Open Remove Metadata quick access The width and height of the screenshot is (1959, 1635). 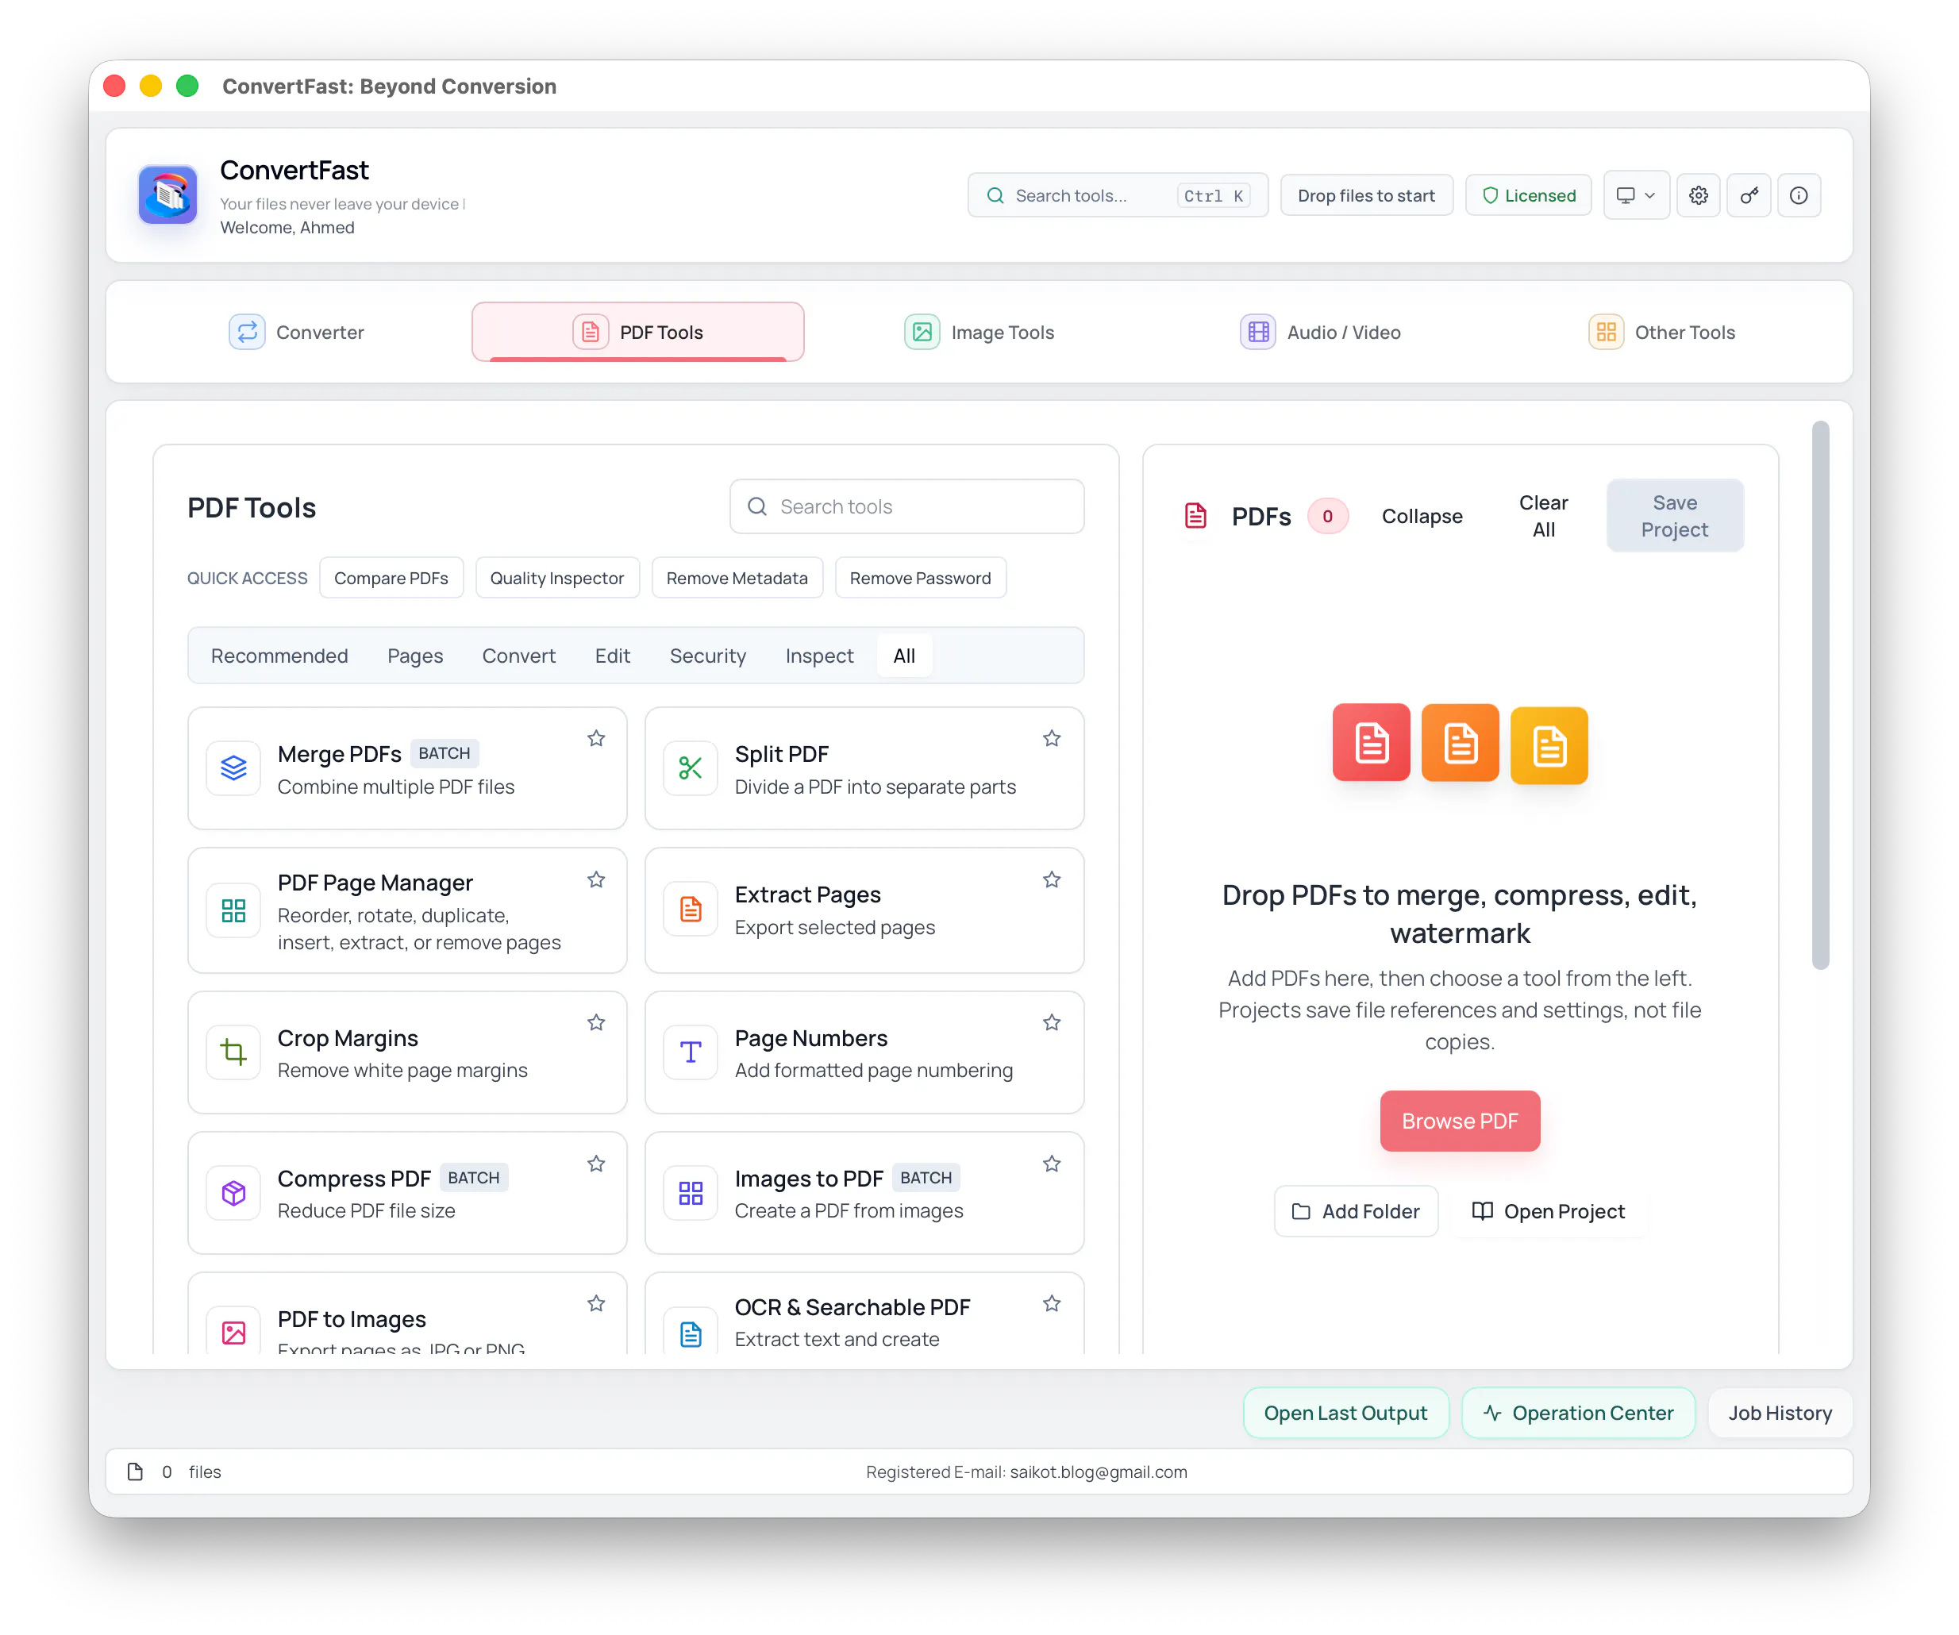(737, 579)
